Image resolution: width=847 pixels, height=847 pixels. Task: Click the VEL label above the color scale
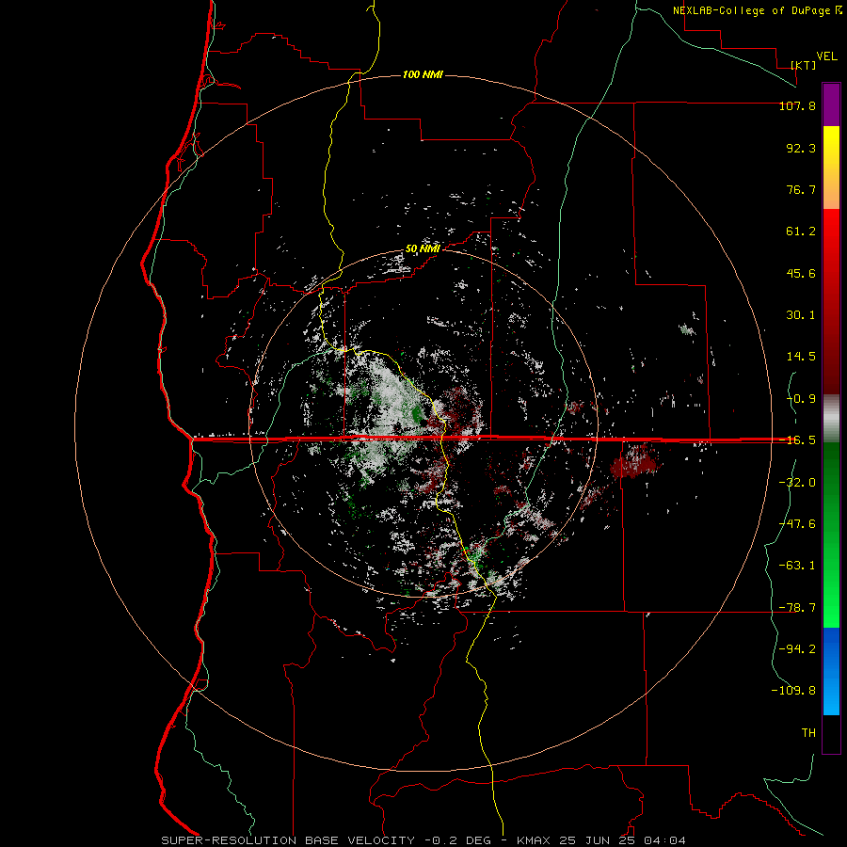point(826,56)
